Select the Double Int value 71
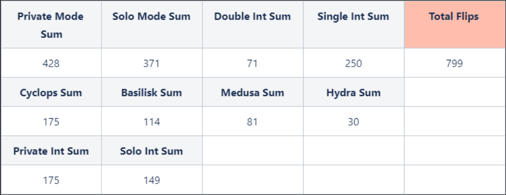This screenshot has width=506, height=195. 252,63
